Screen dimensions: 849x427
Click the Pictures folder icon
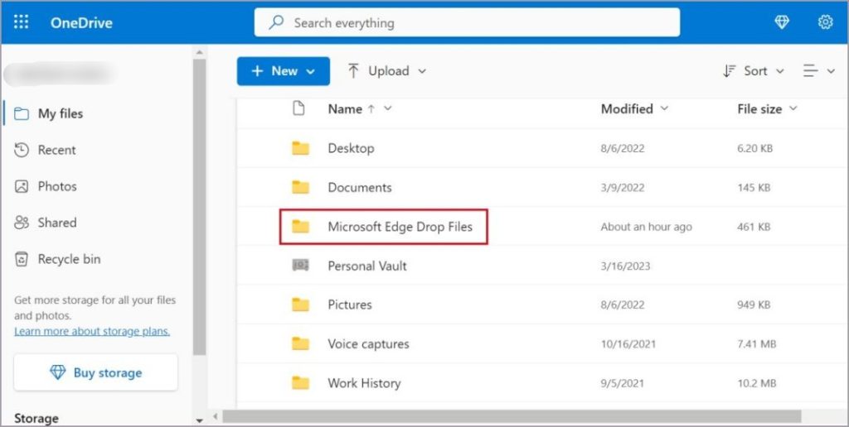300,305
